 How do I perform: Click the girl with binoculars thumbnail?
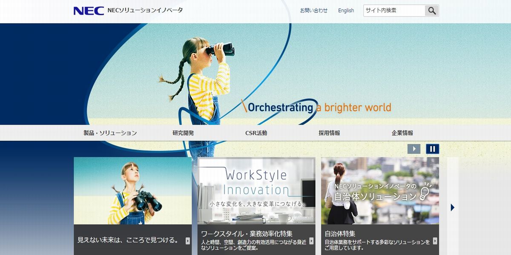pyautogui.click(x=132, y=191)
